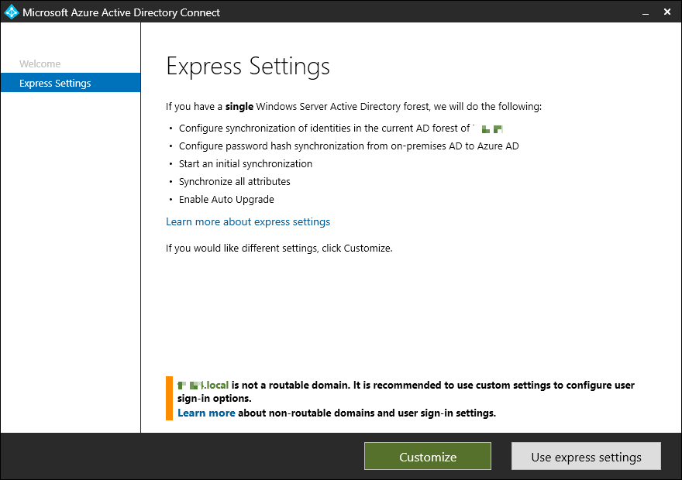Click the password hash synchronization bullet item

click(x=349, y=146)
